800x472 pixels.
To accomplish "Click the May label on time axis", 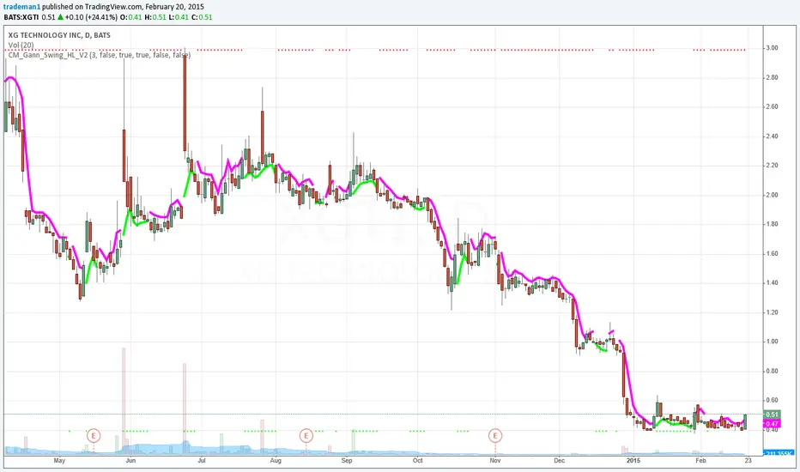I will click(59, 460).
